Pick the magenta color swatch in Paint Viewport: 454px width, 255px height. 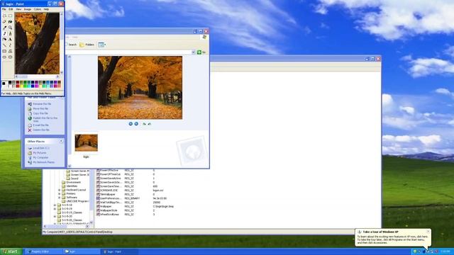tap(36, 86)
